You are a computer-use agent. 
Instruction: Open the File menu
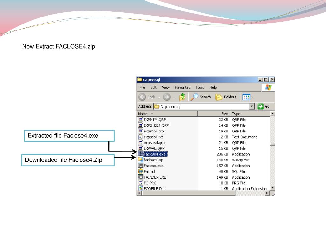point(142,87)
